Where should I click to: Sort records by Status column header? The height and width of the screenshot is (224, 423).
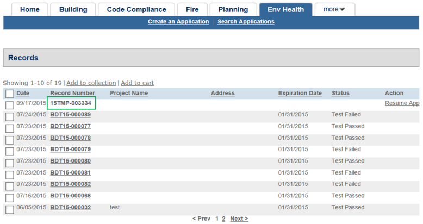click(x=340, y=94)
